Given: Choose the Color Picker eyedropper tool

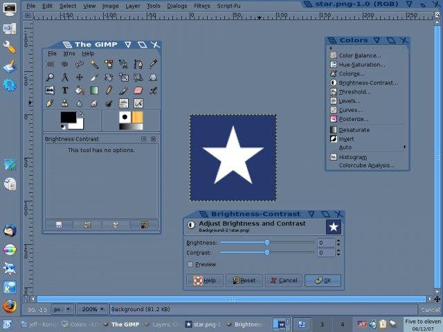Looking at the screenshot, I should (153, 64).
